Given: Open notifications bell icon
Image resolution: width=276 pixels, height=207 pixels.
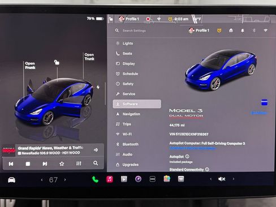Looking at the screenshot, I should pyautogui.click(x=243, y=31).
